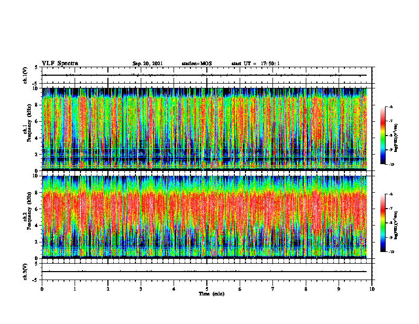
Task: Click the 'station=MOS' label
Action: pyautogui.click(x=197, y=64)
